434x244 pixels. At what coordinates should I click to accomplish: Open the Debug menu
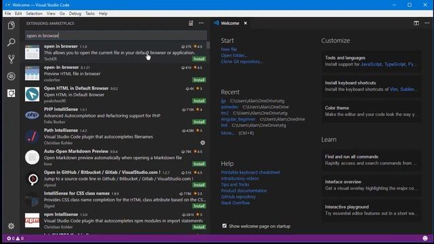(x=75, y=14)
